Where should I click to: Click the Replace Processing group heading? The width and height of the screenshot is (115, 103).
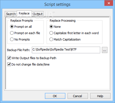click(x=63, y=21)
